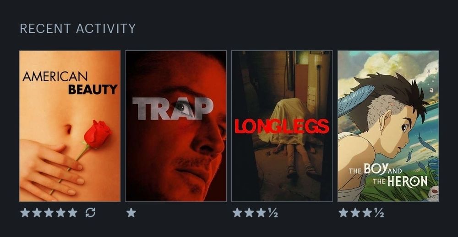458x237 pixels.
Task: Open the American Beauty poster
Action: (x=70, y=126)
